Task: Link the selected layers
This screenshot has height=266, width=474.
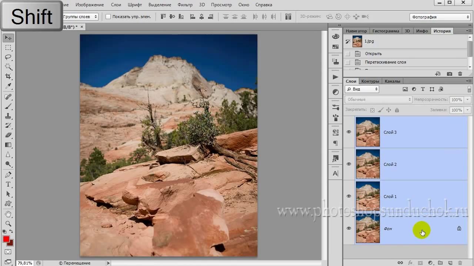Action: [400, 263]
